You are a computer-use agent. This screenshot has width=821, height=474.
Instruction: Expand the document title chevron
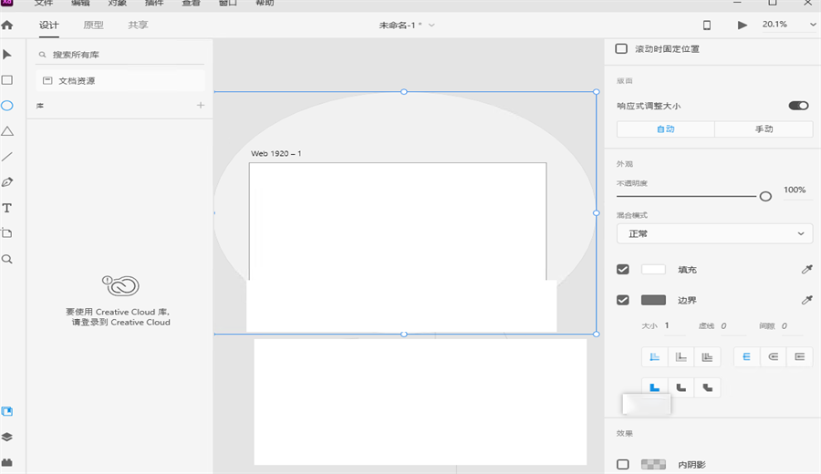pyautogui.click(x=431, y=26)
